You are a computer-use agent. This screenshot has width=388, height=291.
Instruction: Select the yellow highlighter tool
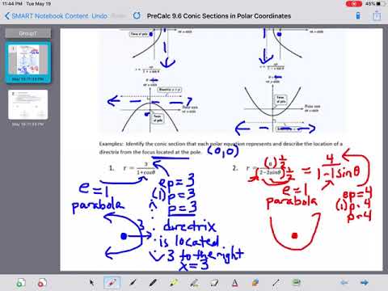(174, 282)
